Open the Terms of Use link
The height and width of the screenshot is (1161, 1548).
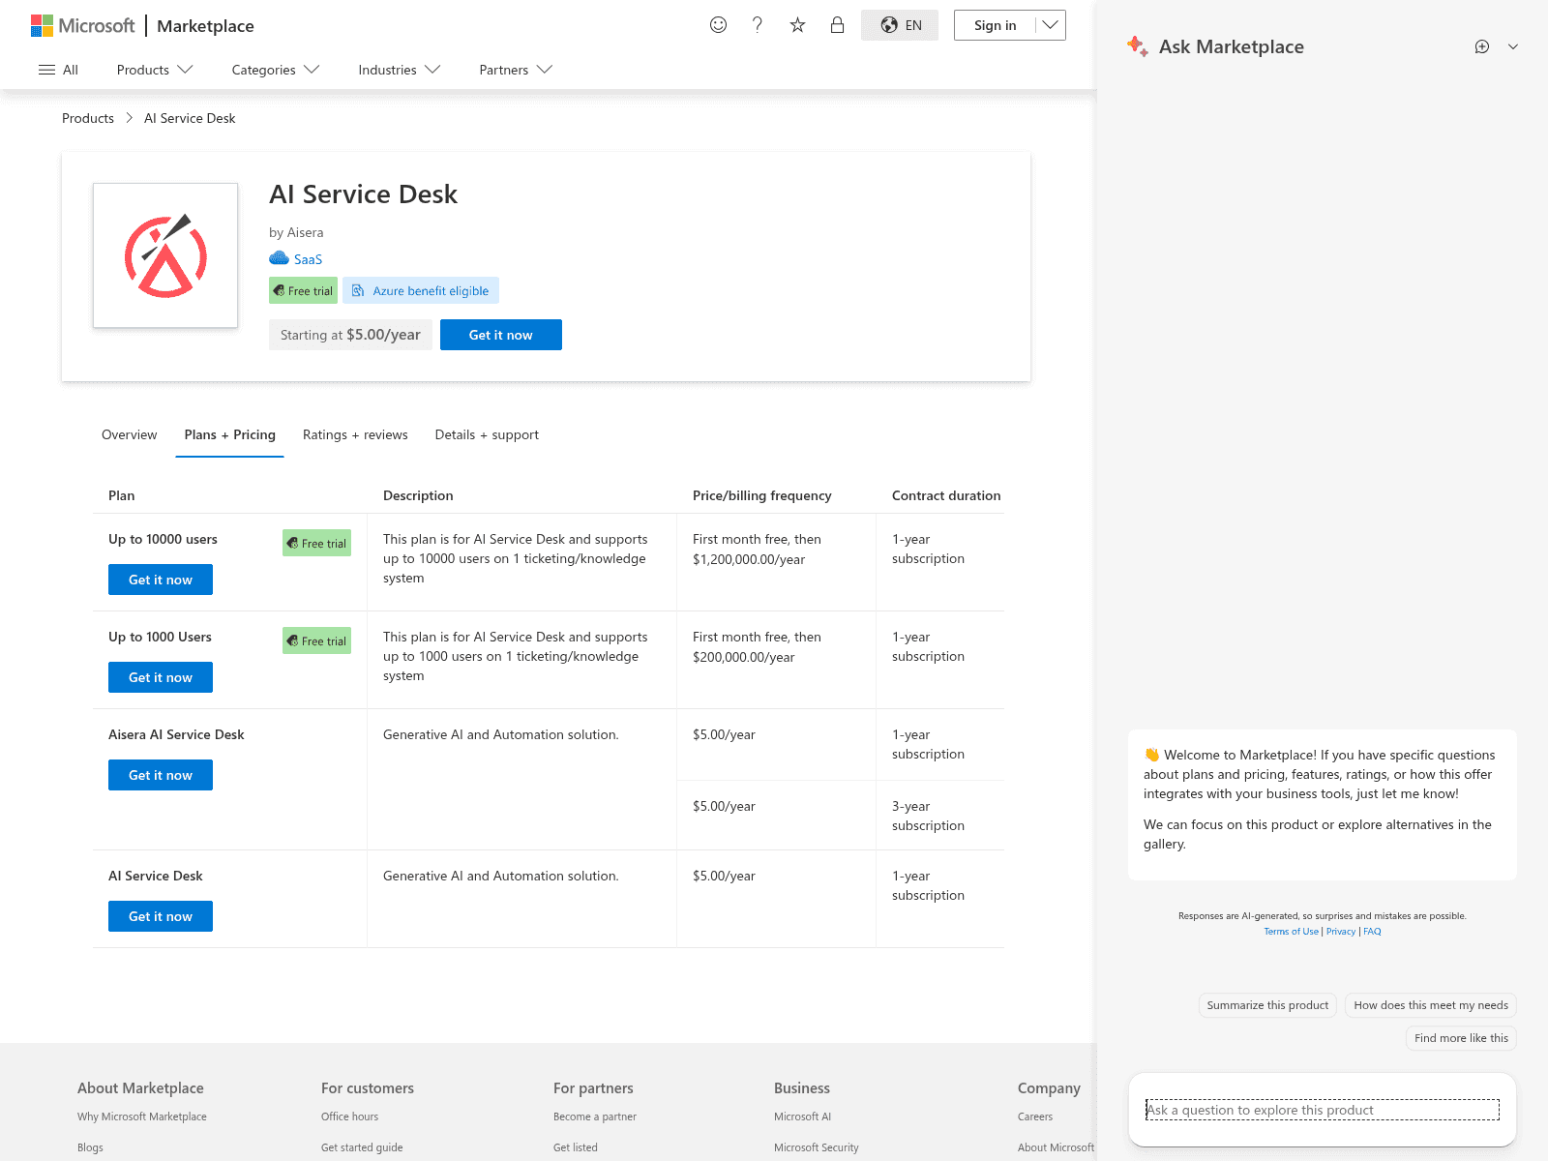pos(1291,932)
